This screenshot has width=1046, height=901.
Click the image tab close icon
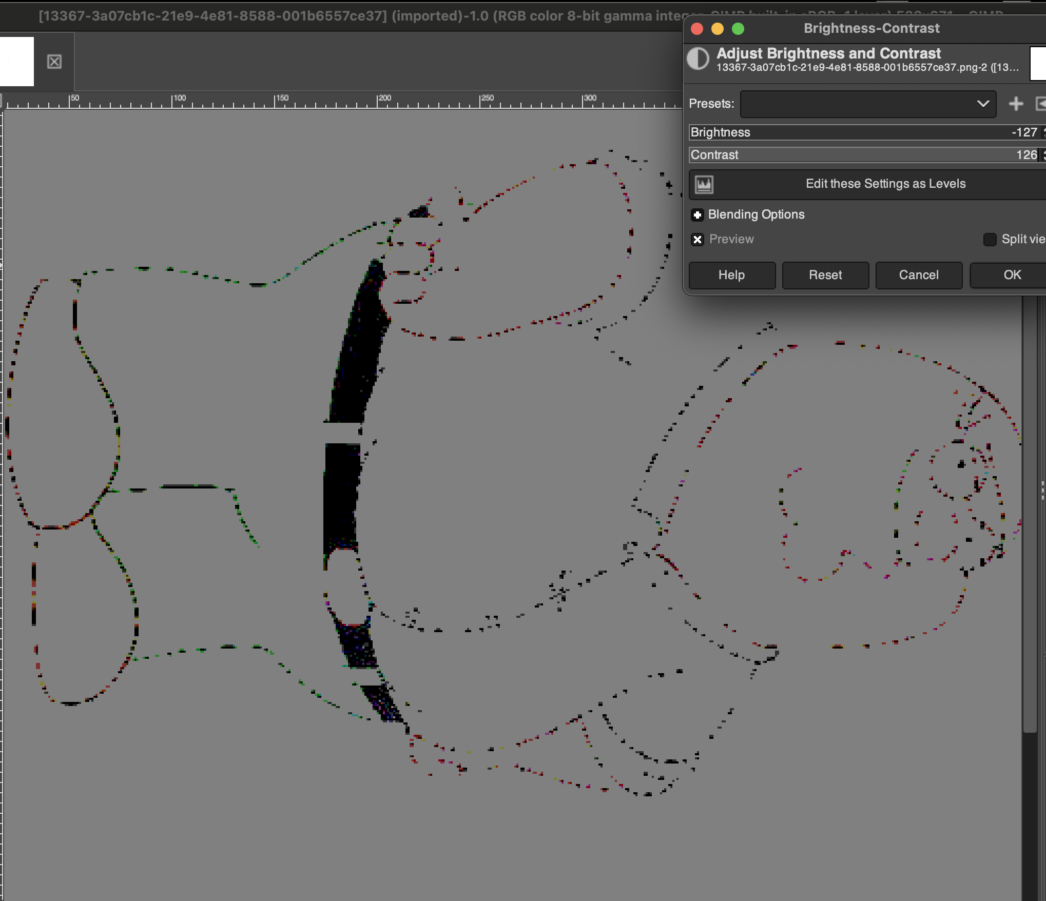point(54,62)
